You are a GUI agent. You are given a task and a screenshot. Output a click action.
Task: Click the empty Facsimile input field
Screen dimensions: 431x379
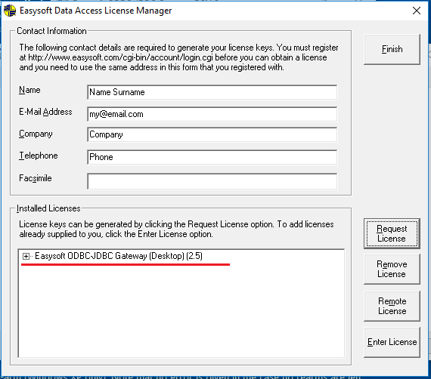pyautogui.click(x=212, y=181)
